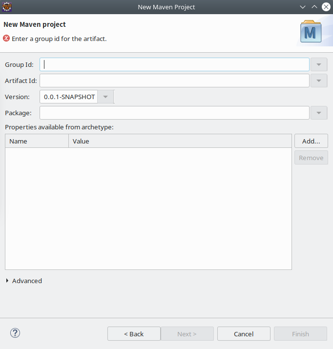333x349 pixels.
Task: Click the Add... property button
Action: click(311, 141)
